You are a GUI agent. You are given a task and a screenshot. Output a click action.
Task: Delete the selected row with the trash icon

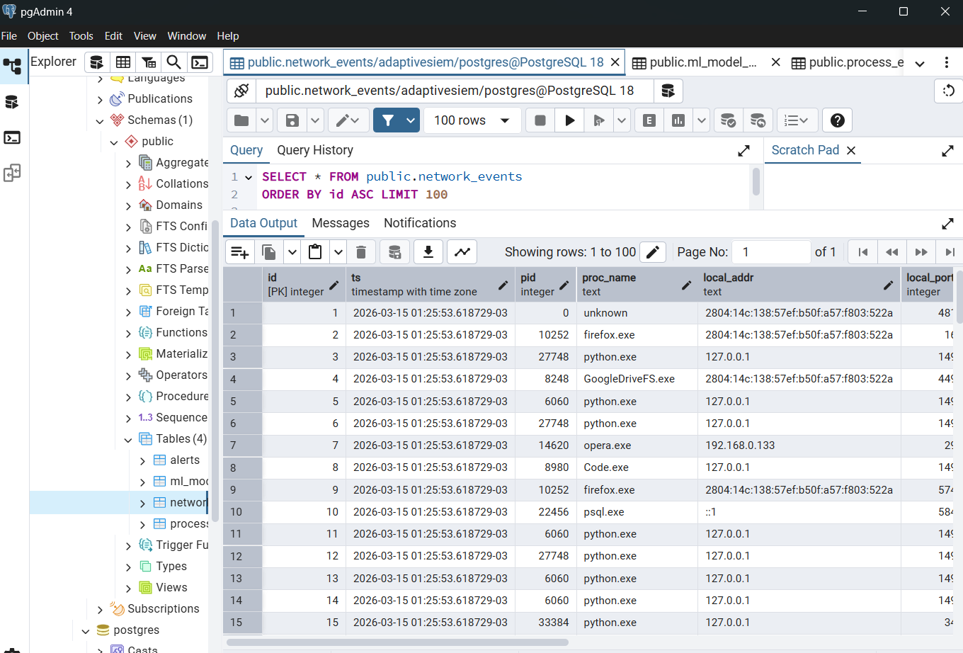coord(362,251)
